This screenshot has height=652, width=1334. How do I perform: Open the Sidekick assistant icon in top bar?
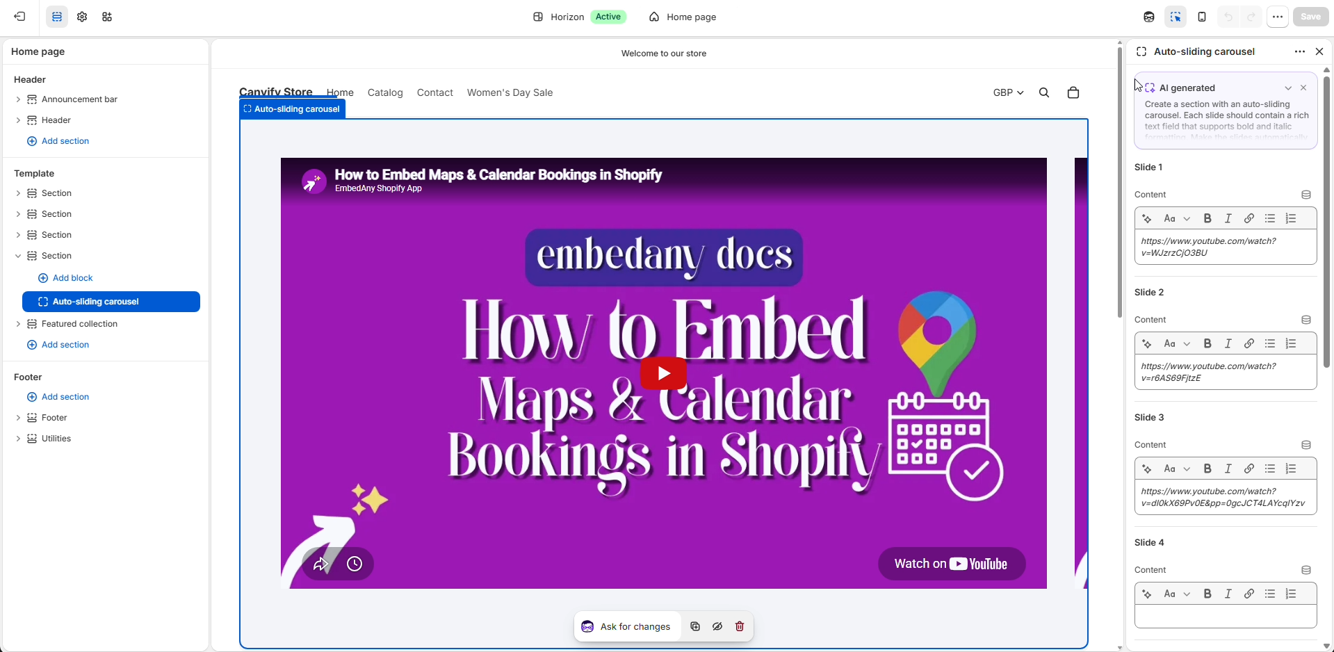pyautogui.click(x=1149, y=17)
